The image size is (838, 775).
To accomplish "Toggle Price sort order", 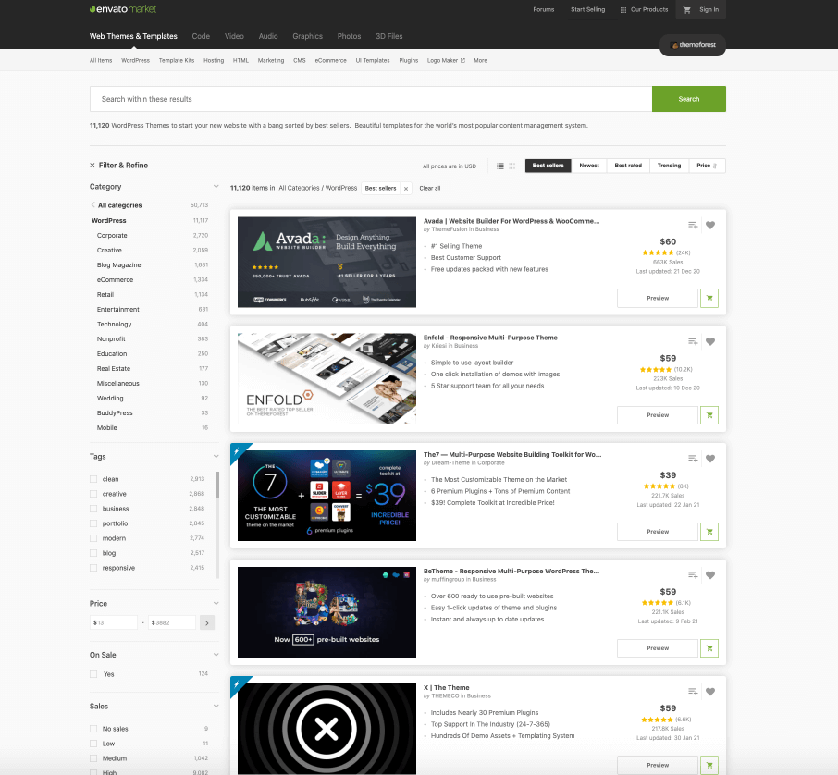I will (707, 166).
